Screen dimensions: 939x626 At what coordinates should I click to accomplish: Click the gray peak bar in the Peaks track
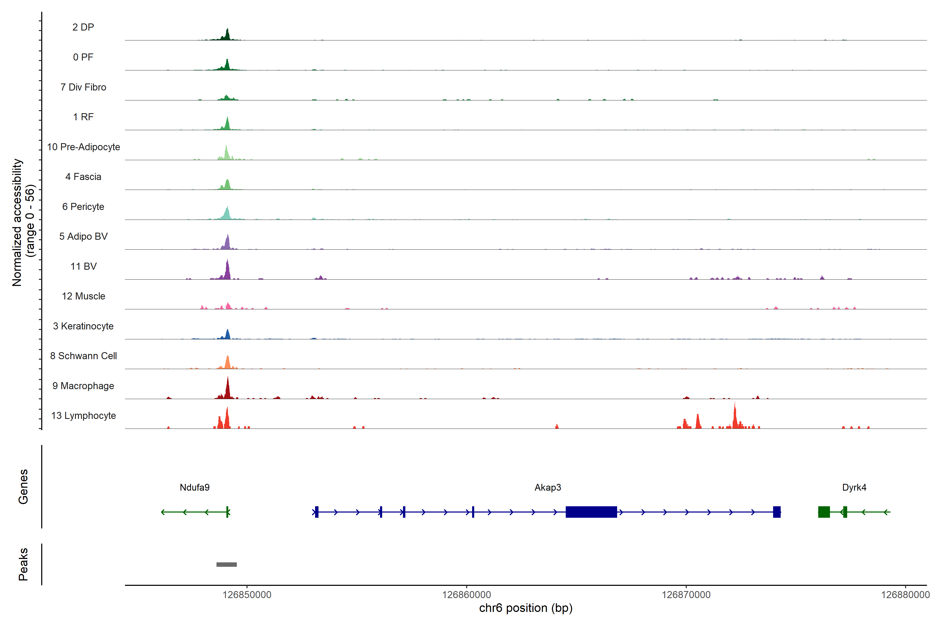click(226, 564)
